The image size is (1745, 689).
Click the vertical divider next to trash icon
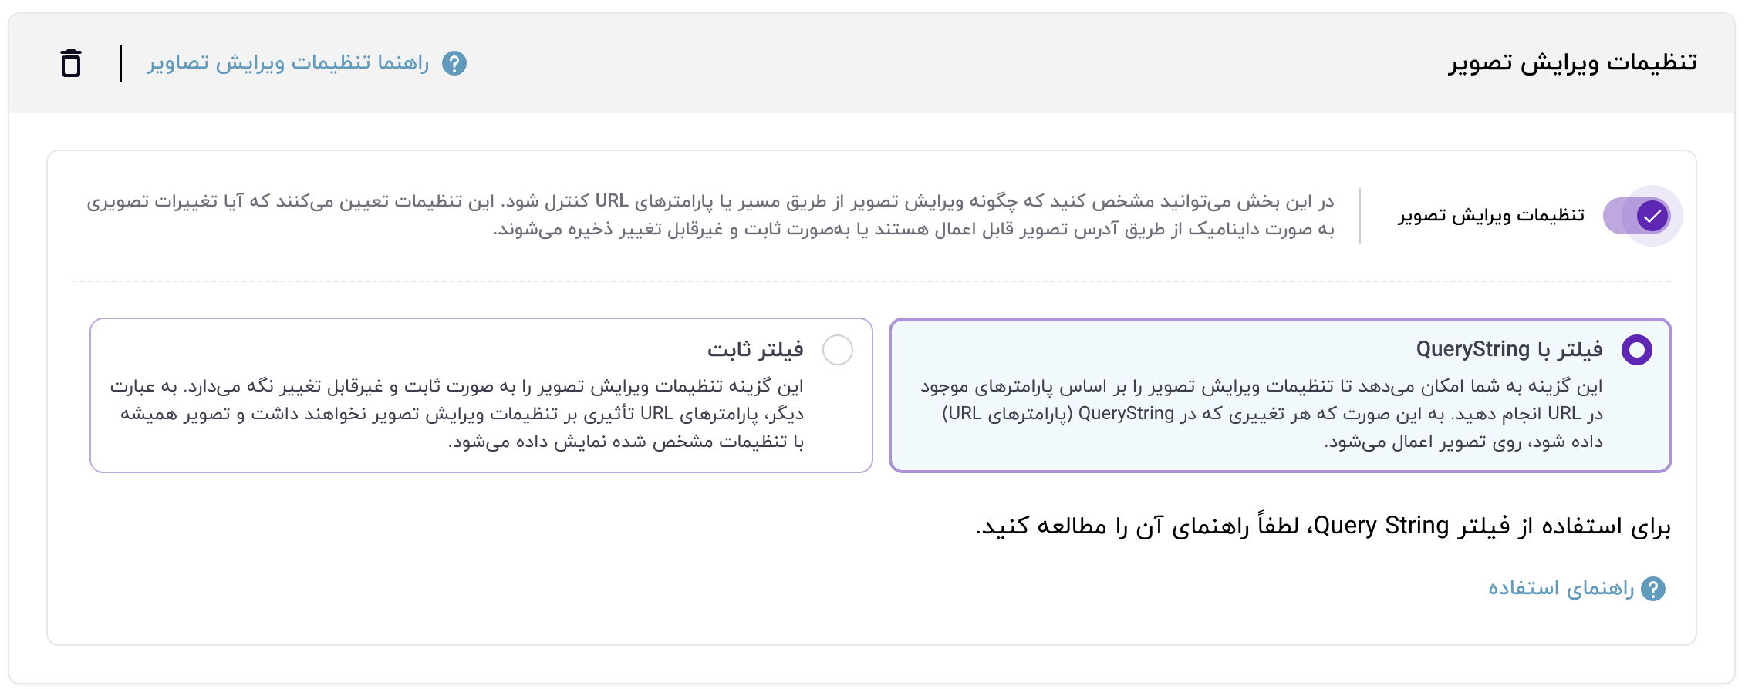click(121, 63)
